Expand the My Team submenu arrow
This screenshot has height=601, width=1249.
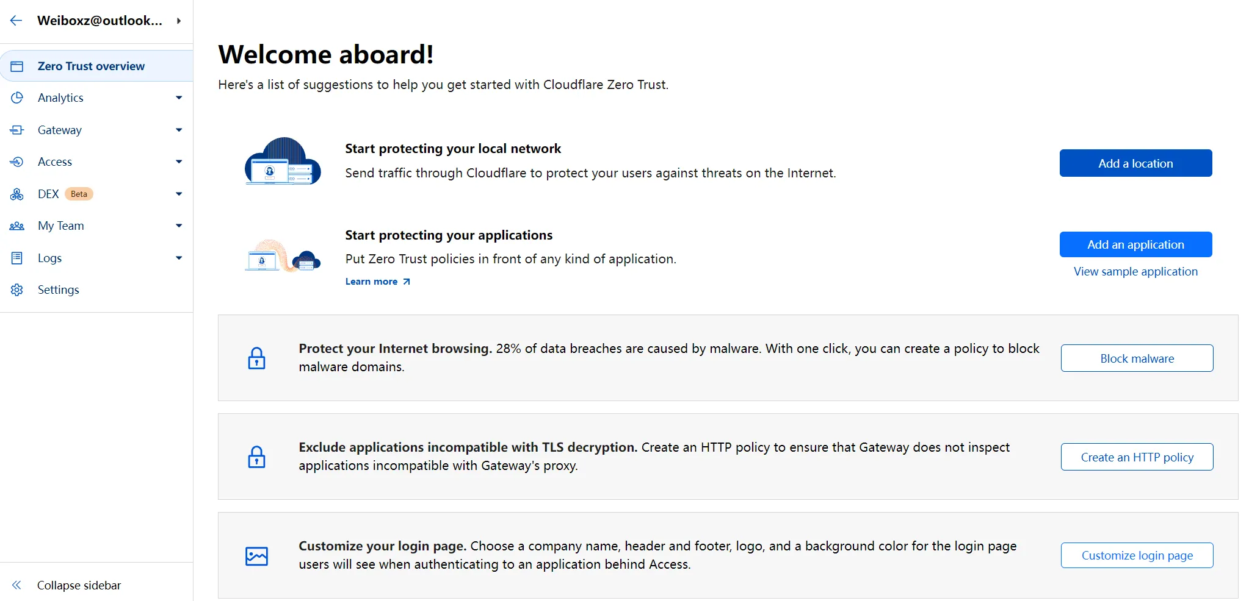point(179,226)
